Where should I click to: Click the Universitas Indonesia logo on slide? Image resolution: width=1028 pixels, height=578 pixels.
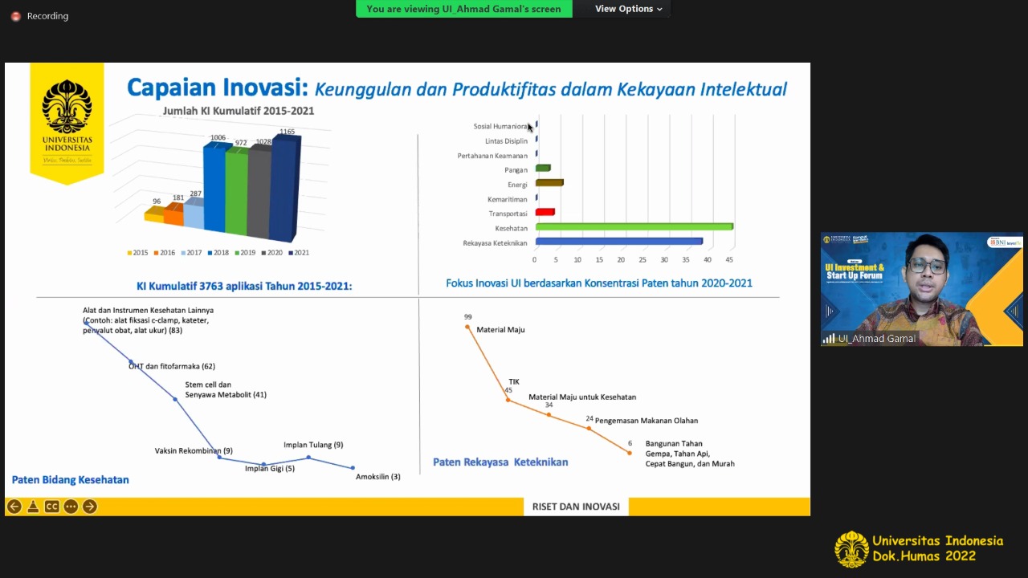67,122
